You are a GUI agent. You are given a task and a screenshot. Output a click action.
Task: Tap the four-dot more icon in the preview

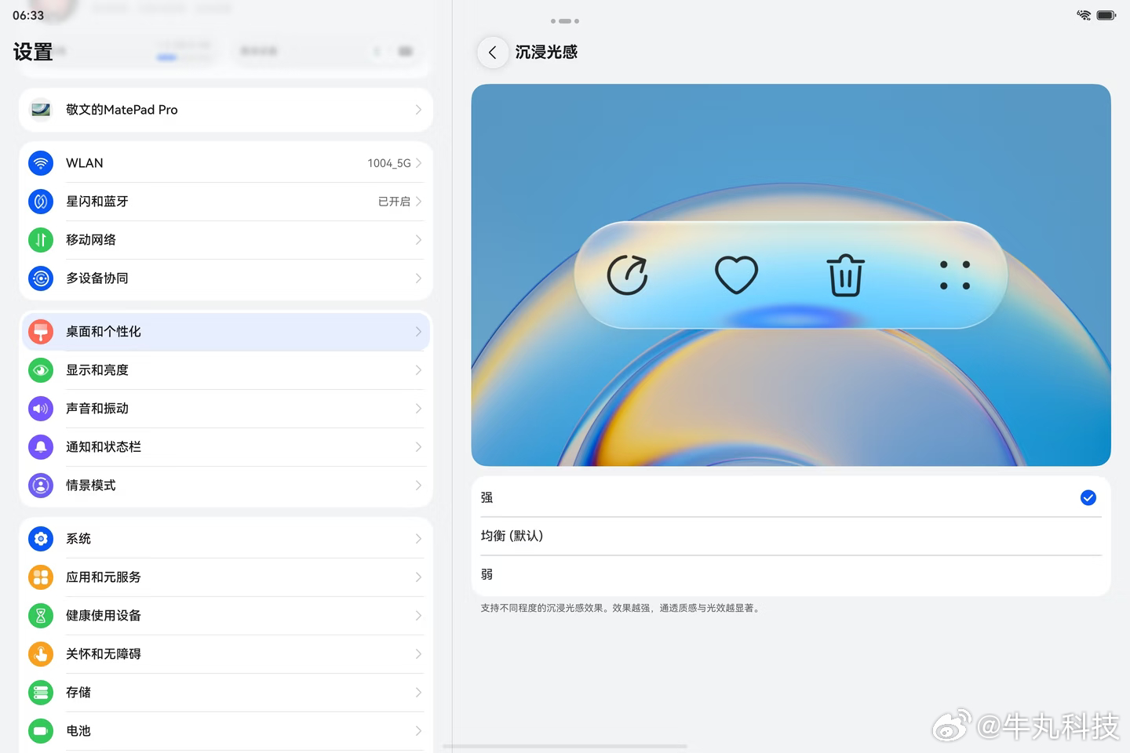click(955, 275)
